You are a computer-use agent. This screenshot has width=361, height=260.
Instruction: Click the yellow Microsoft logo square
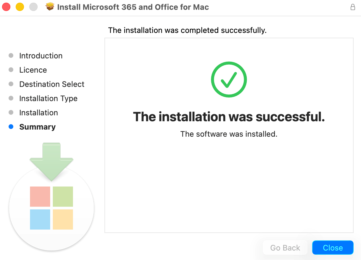click(x=63, y=219)
